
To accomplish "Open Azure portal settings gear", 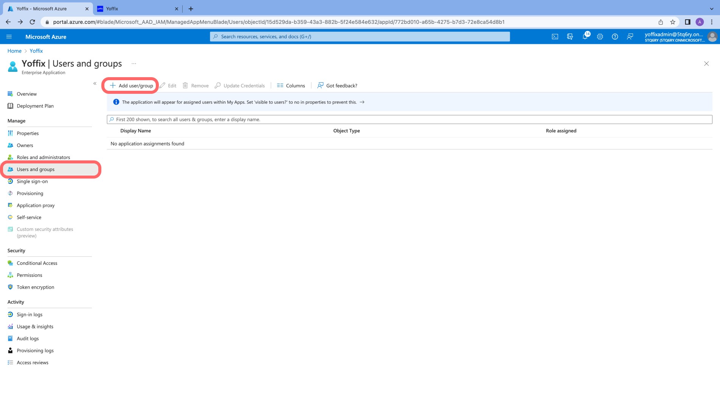I will tap(600, 37).
